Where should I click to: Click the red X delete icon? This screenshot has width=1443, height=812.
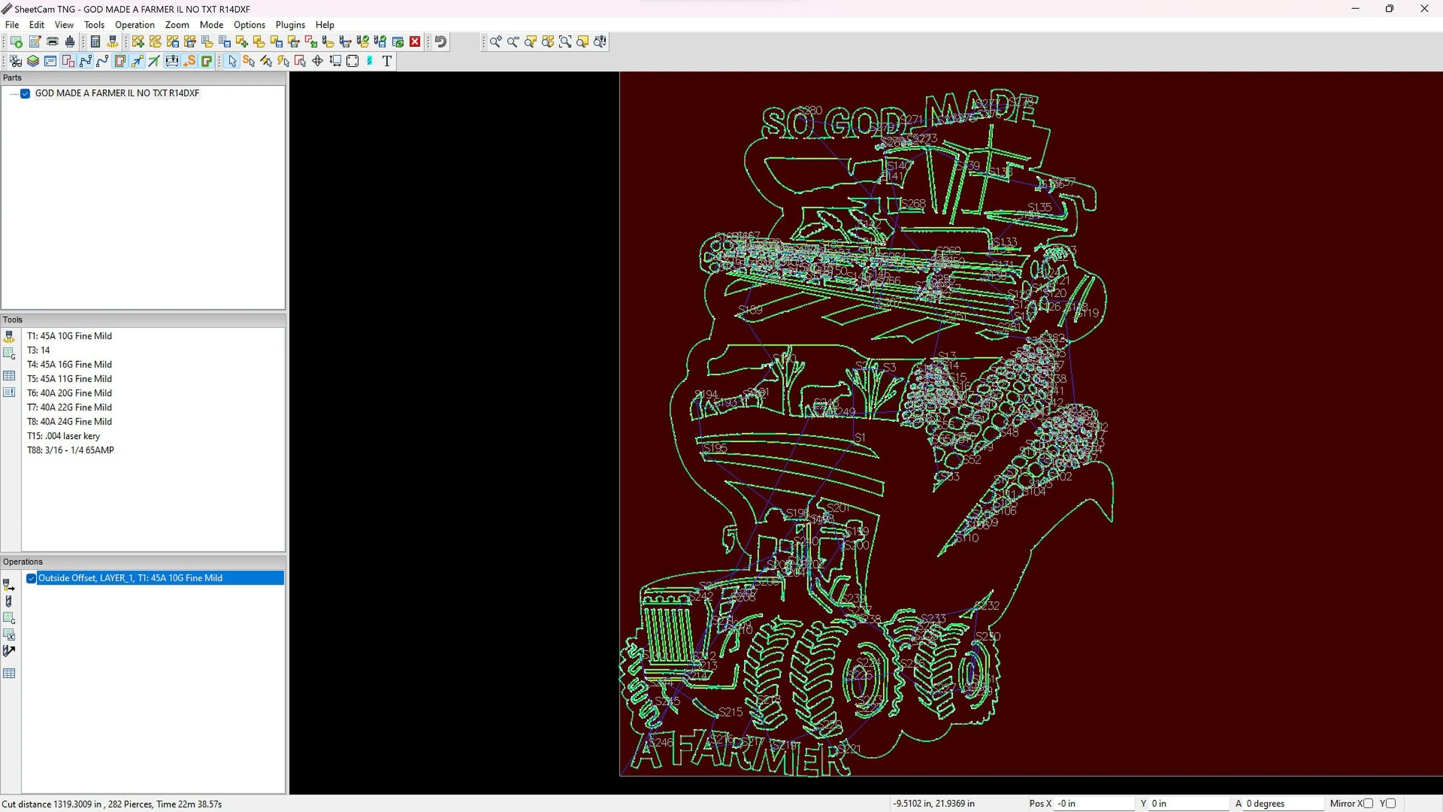click(415, 42)
